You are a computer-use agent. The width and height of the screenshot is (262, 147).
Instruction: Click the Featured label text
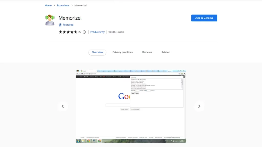[x=68, y=25]
